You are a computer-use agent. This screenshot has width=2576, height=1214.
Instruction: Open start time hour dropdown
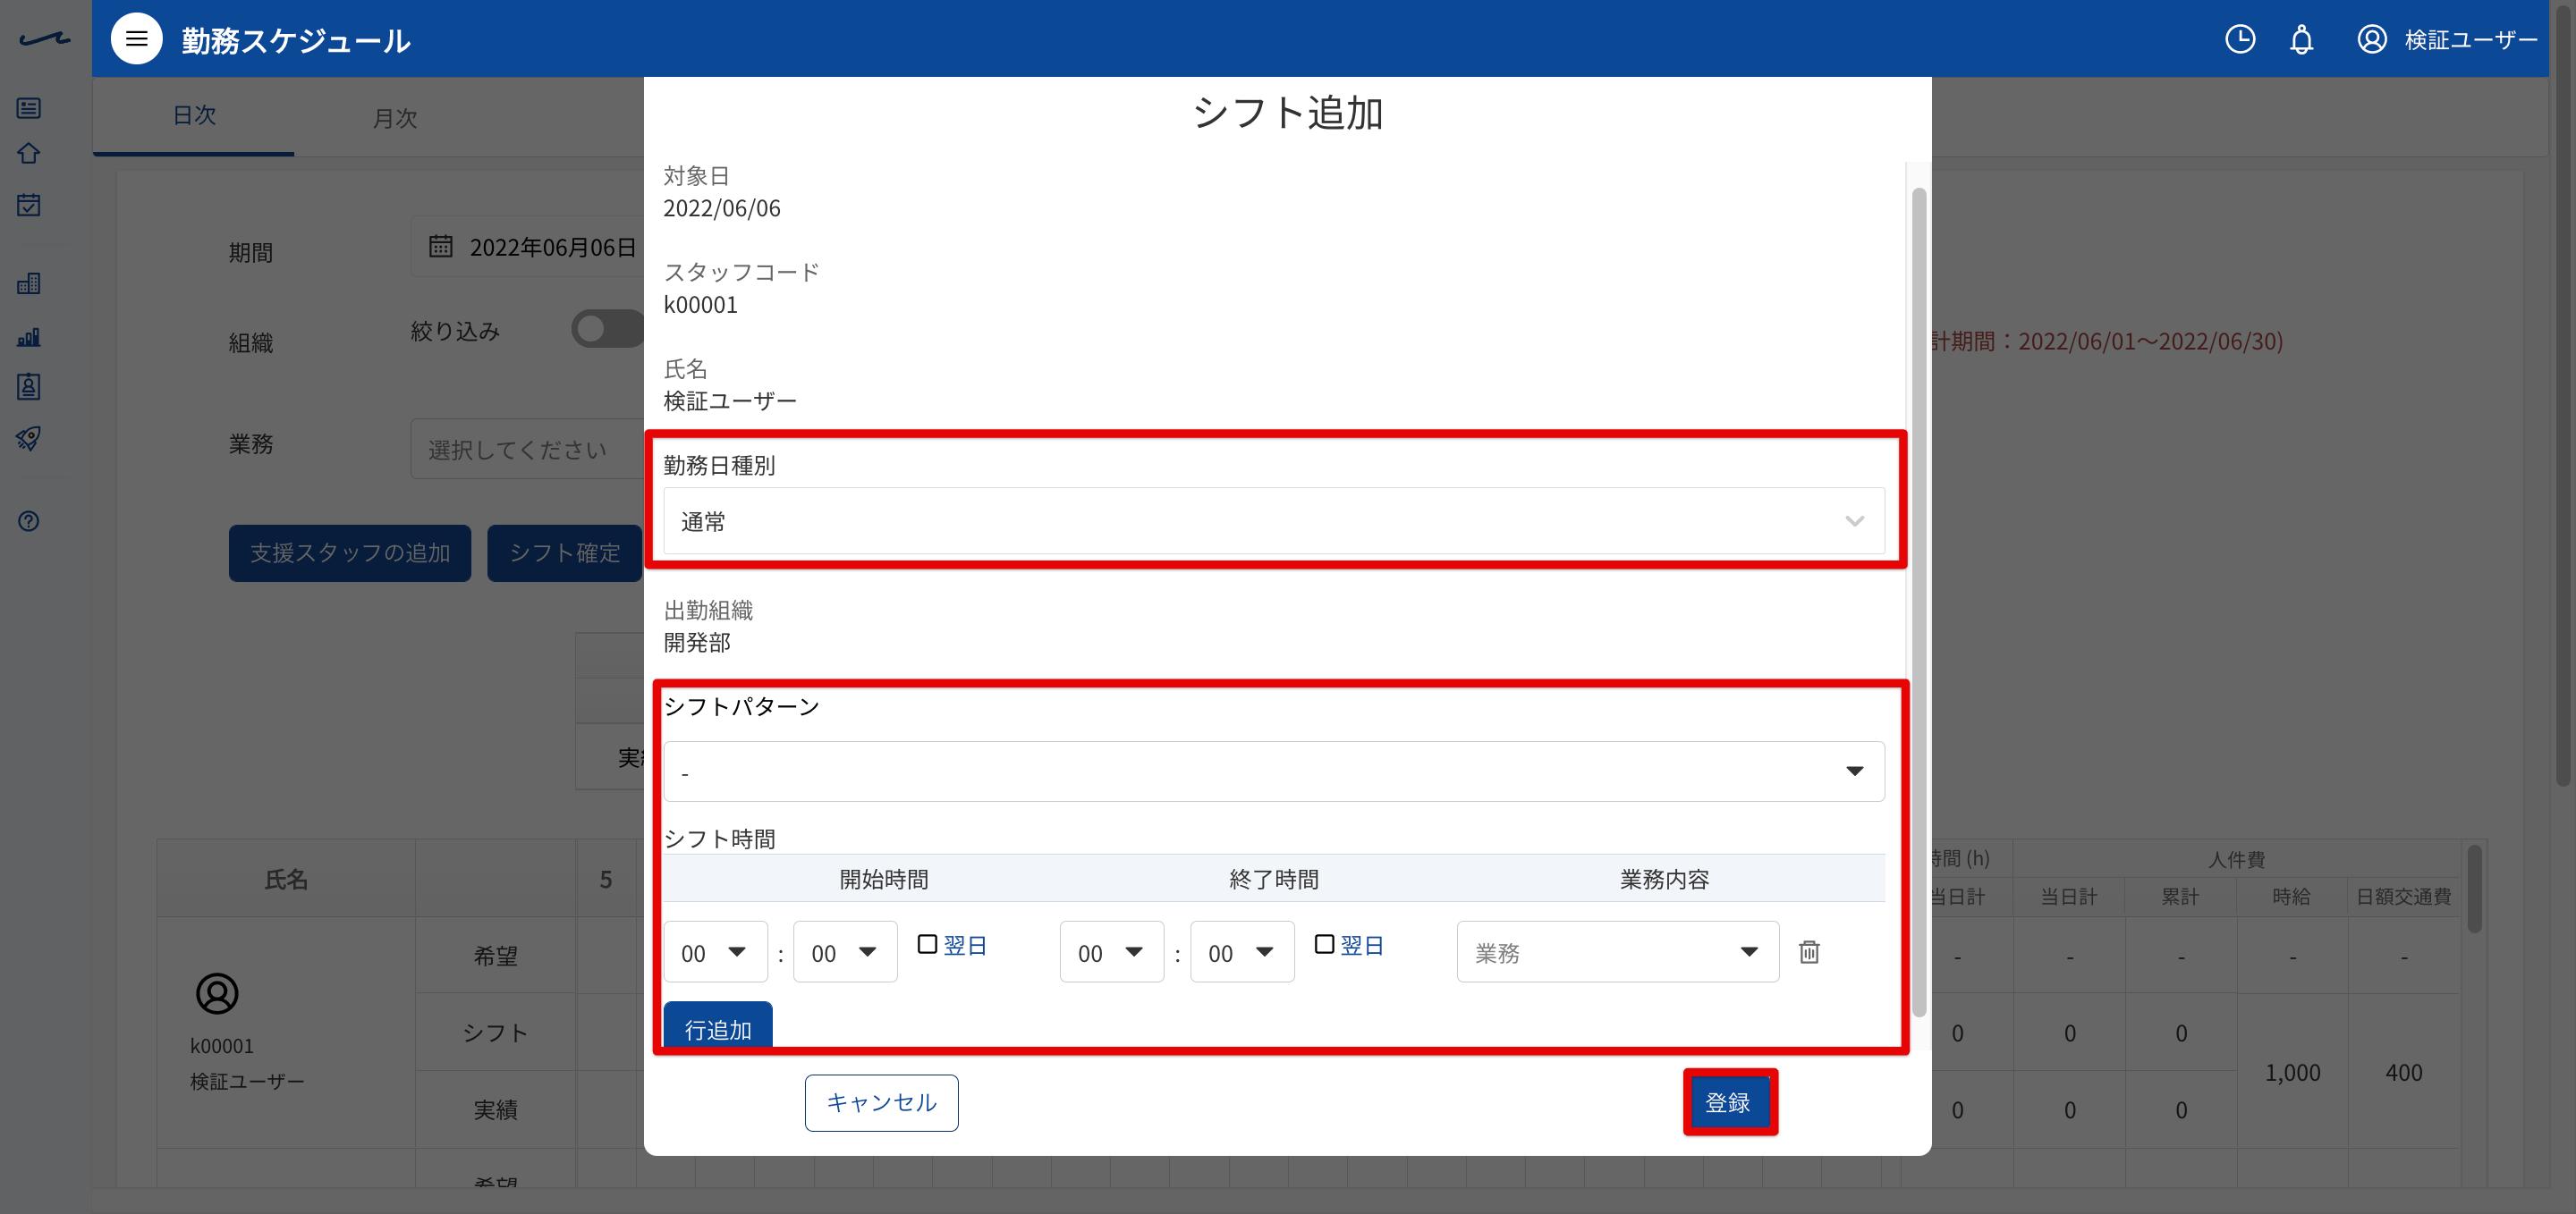pyautogui.click(x=715, y=952)
